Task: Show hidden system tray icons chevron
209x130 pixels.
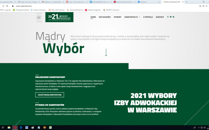Action: point(199,128)
